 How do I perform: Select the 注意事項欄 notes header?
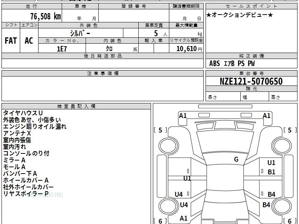tap(102, 74)
